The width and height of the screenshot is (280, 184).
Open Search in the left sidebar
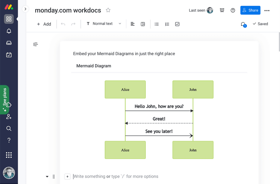coord(9,128)
